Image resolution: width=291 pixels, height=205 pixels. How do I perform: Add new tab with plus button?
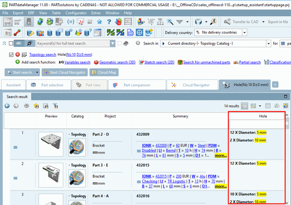coord(275,85)
